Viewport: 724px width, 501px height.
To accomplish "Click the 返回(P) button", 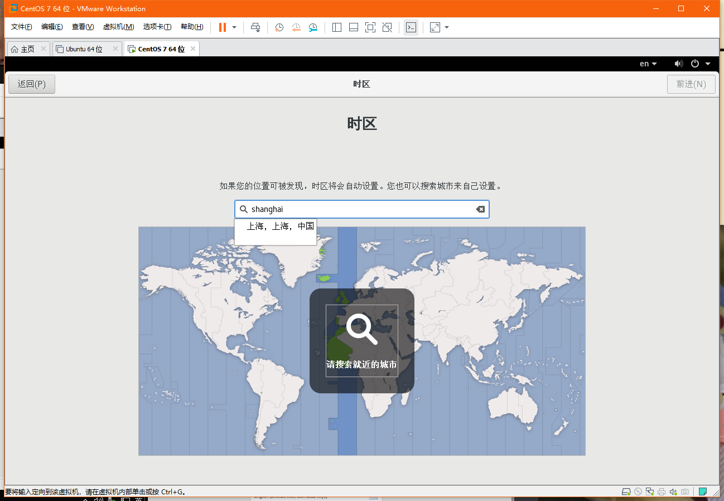I will click(x=32, y=84).
